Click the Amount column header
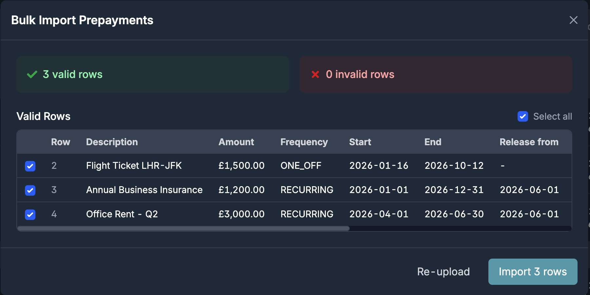The width and height of the screenshot is (590, 295). [x=236, y=142]
